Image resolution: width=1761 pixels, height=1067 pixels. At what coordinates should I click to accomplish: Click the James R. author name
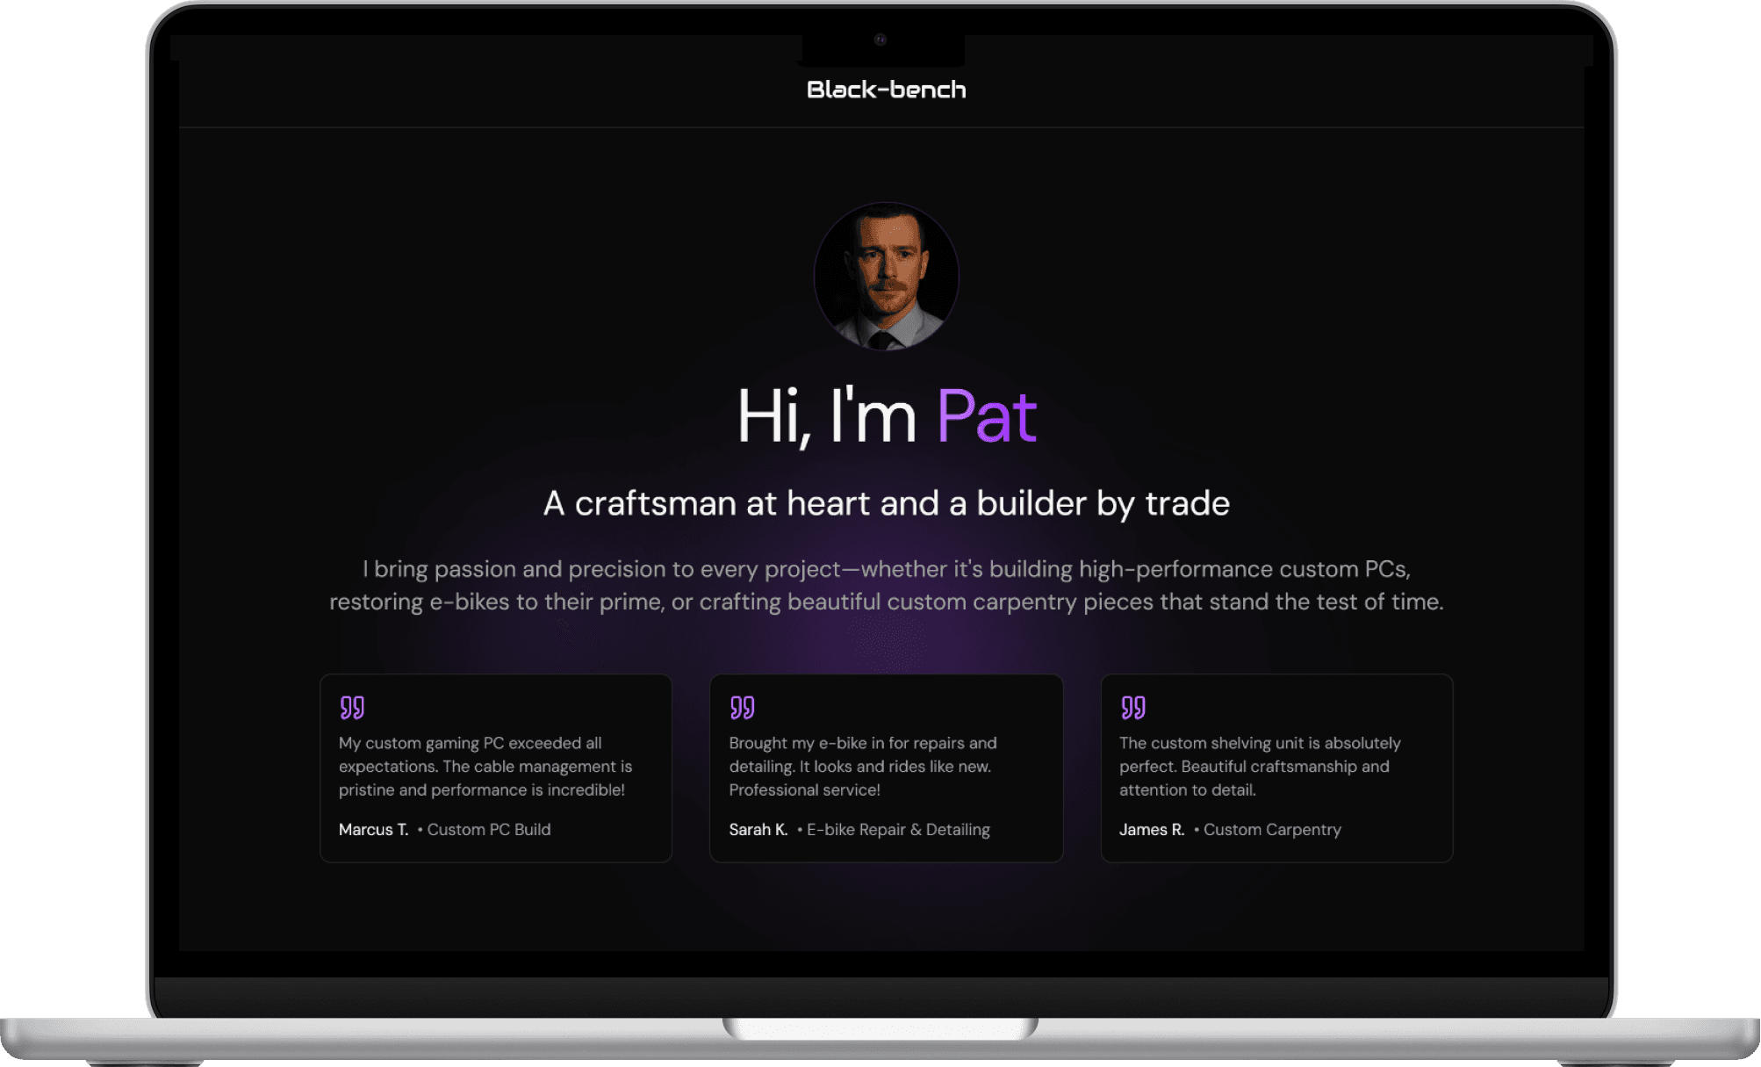1151,830
